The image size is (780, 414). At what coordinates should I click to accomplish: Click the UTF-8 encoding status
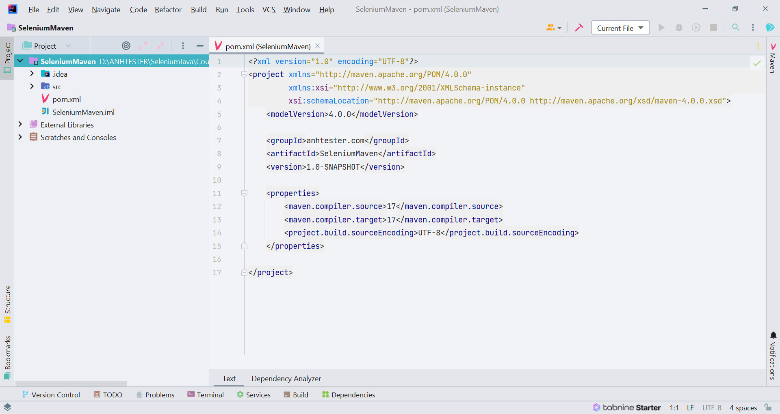(x=712, y=408)
